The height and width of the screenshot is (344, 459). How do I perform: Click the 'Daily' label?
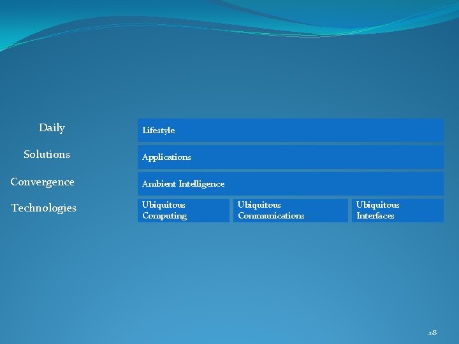click(52, 128)
